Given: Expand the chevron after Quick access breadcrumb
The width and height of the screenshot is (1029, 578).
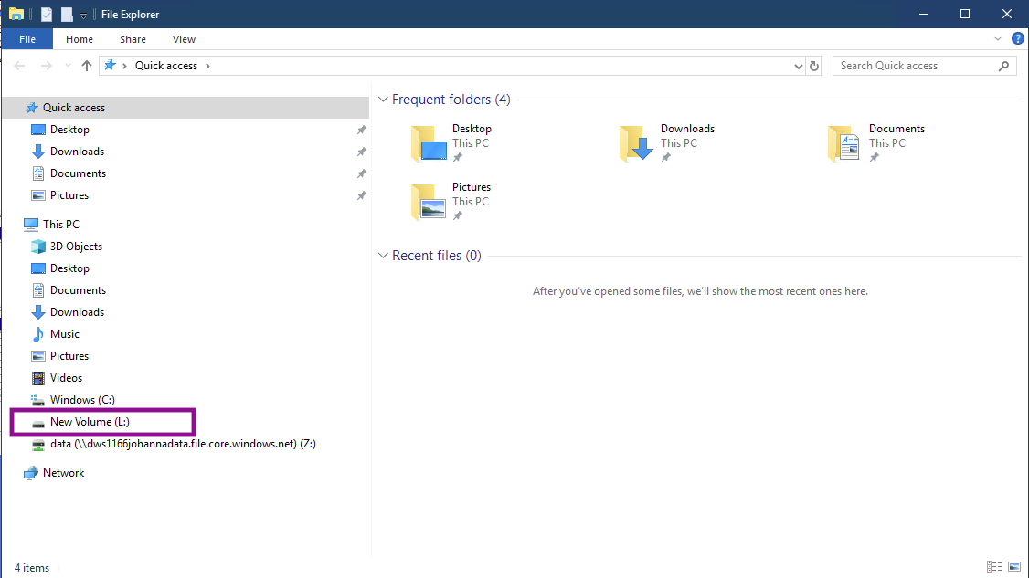Looking at the screenshot, I should pyautogui.click(x=207, y=66).
